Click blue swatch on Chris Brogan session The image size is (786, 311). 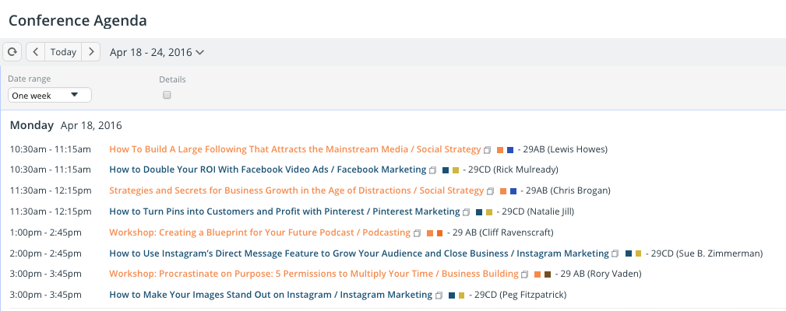pyautogui.click(x=513, y=191)
